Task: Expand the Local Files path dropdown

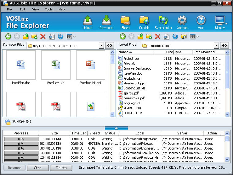Action: (x=216, y=45)
